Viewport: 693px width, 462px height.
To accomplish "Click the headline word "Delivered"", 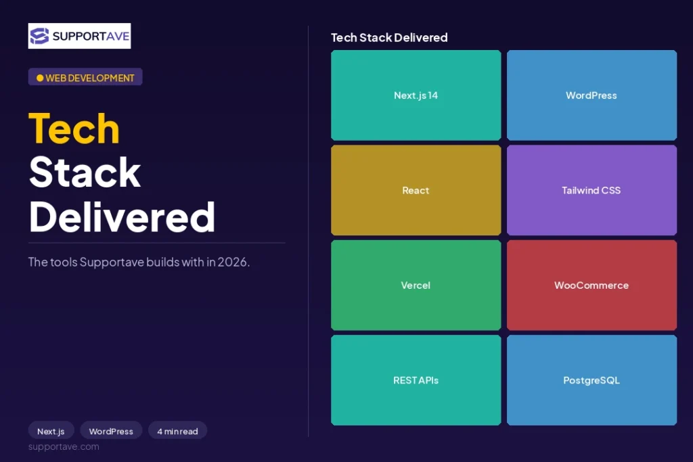I will pyautogui.click(x=122, y=216).
